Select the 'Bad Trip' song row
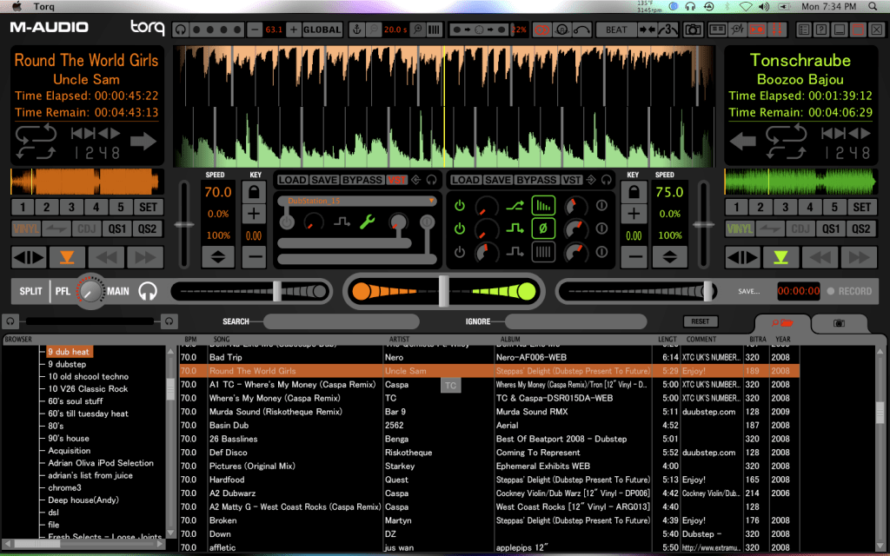890x556 pixels. tap(489, 357)
